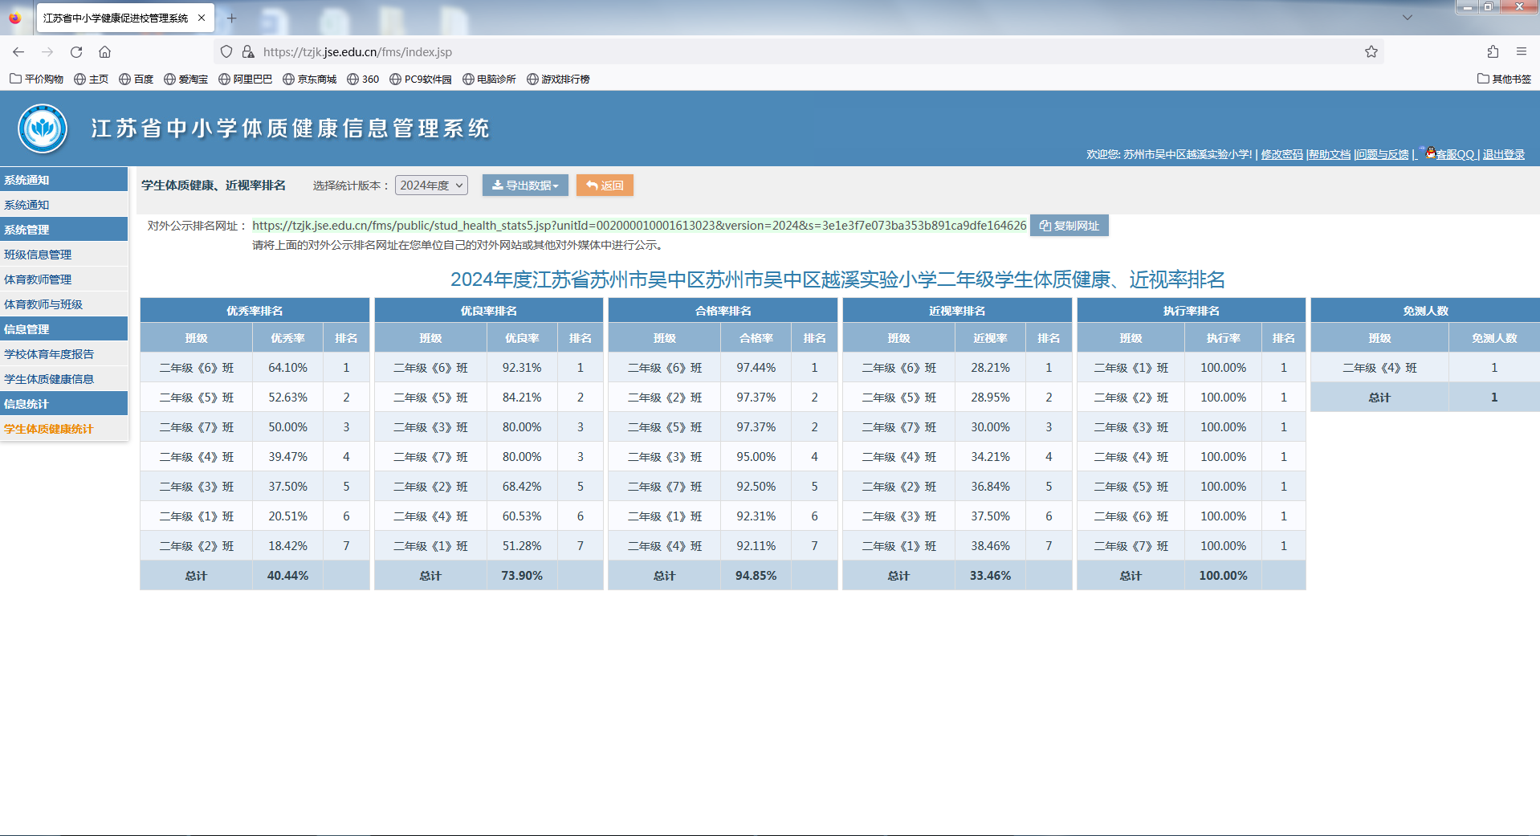Select the 信息管理 sidebar header

click(63, 329)
